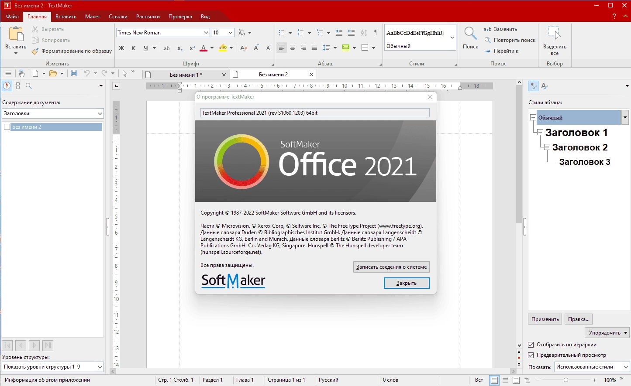Open the Файл menu
This screenshot has width=631, height=386.
[12, 17]
